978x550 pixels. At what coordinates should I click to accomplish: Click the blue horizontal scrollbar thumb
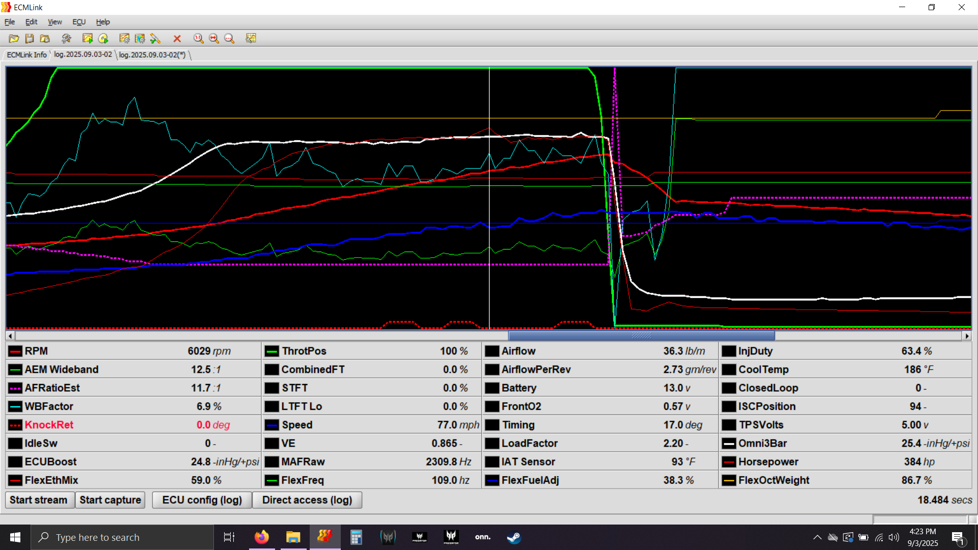(x=642, y=336)
